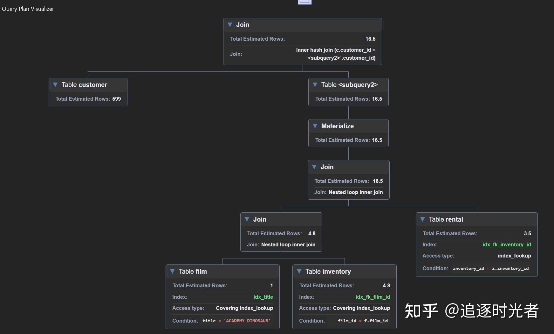The image size is (554, 334).
Task: Open the idx_fk_inventory_id index link
Action: 507,244
